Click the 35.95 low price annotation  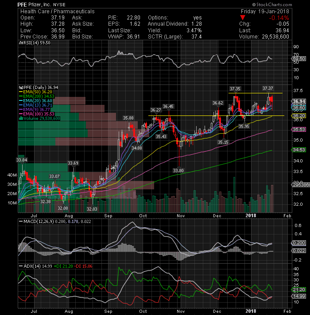[x=244, y=126]
